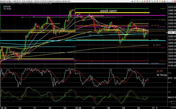Screen dimensions: 176x109
Task: Click the purple grid icon in the toolbar
Action: (135, 1)
